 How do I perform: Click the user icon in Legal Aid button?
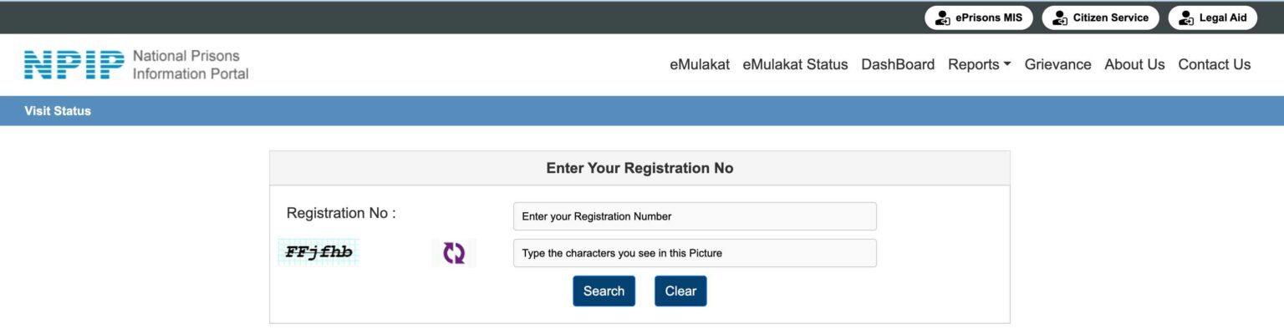pyautogui.click(x=1186, y=18)
